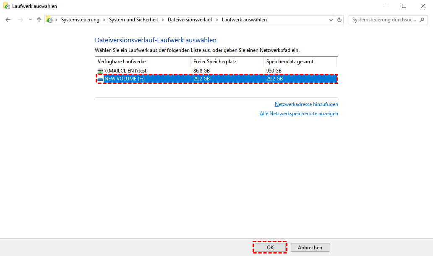Confirm selection with OK button
This screenshot has height=256, width=433.
click(x=270, y=248)
